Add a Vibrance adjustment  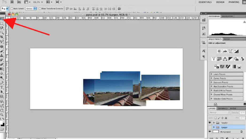[x=214, y=59]
